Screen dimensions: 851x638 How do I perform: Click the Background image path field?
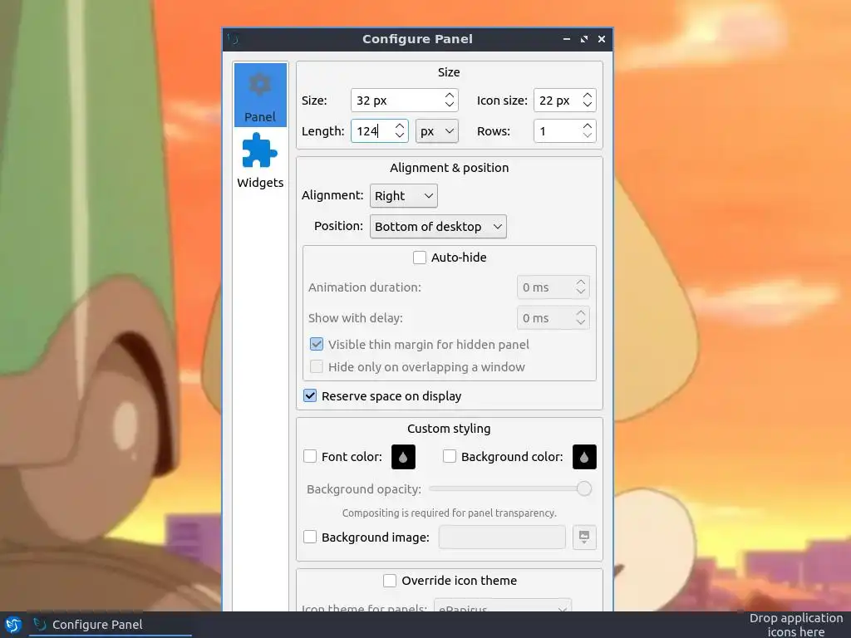tap(502, 537)
